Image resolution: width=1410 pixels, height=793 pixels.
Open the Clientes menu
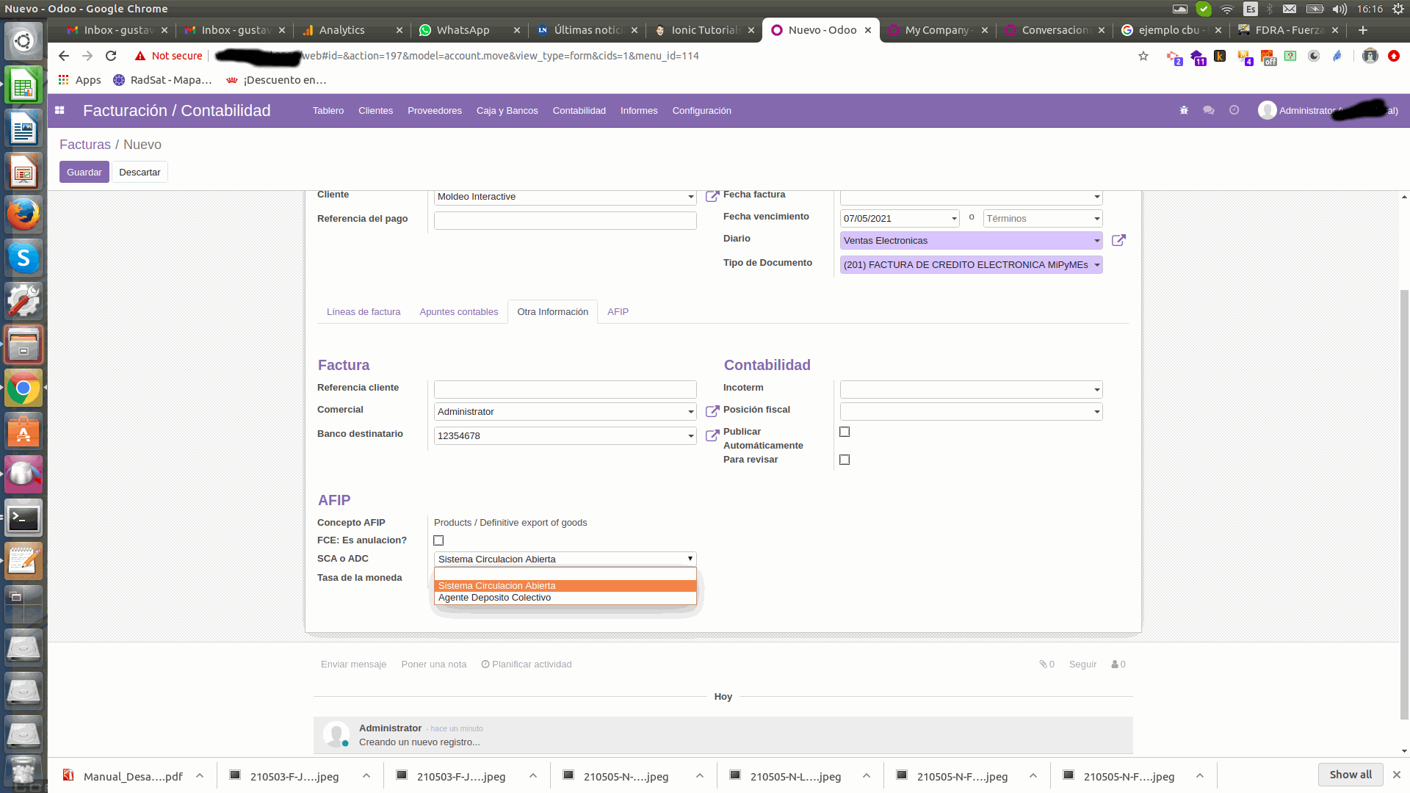pos(375,111)
